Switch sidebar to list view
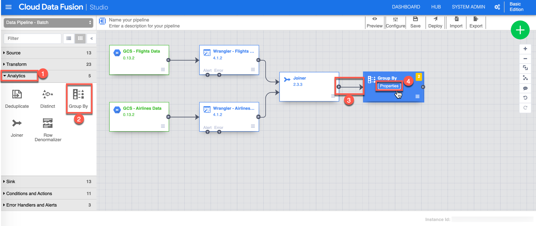 point(69,38)
